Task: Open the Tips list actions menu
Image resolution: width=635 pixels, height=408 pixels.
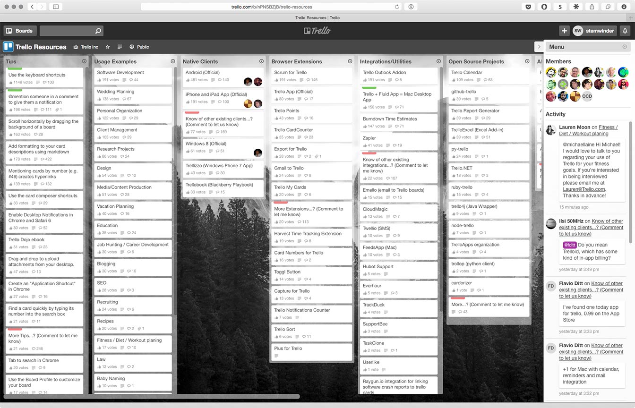Action: pos(85,61)
